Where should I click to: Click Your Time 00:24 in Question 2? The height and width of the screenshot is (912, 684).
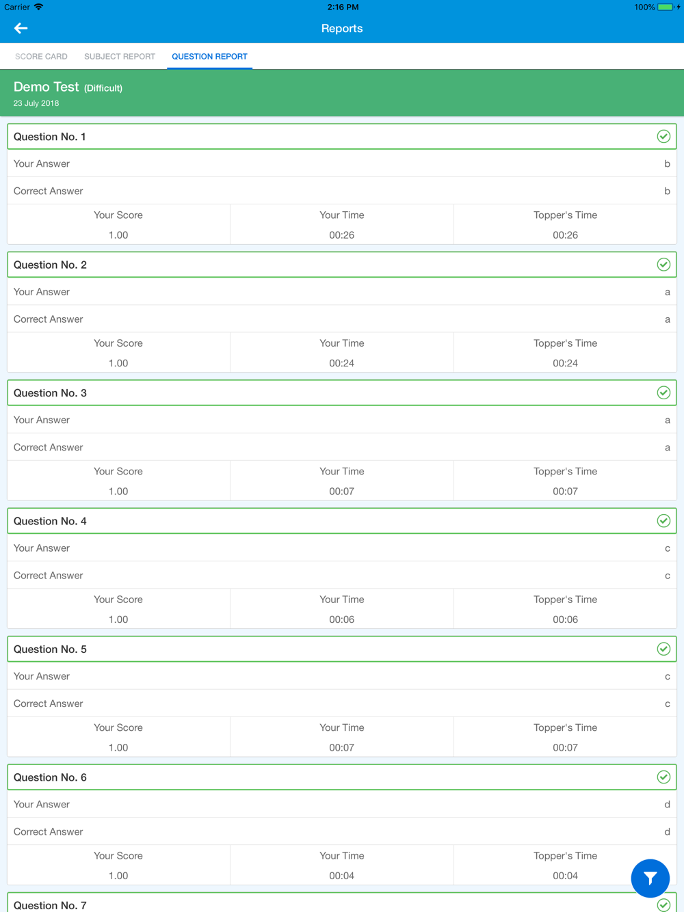click(342, 353)
